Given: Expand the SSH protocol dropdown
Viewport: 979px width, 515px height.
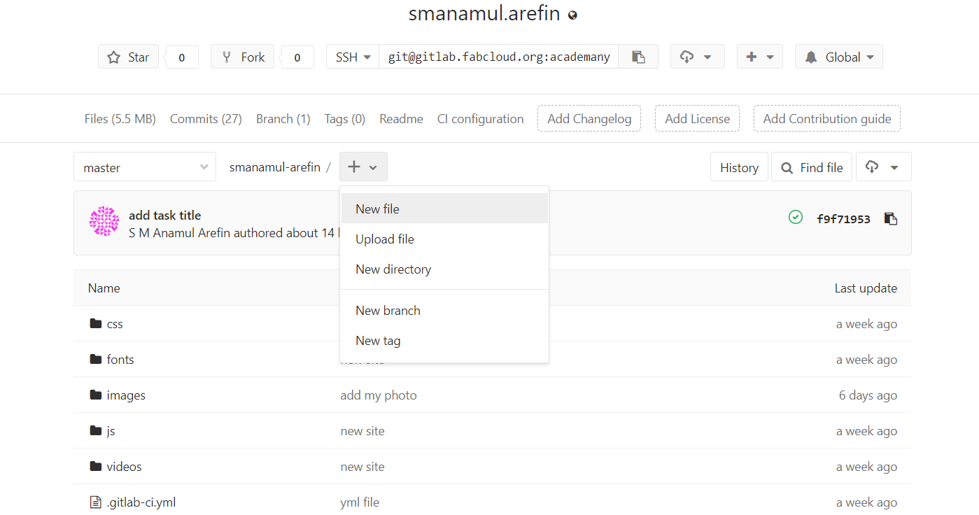Looking at the screenshot, I should 353,57.
